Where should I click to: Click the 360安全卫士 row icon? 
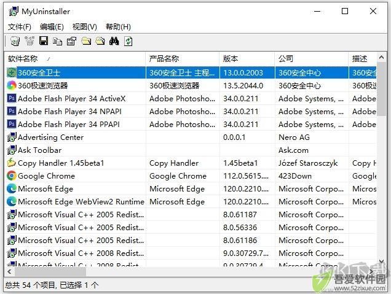tap(12, 72)
